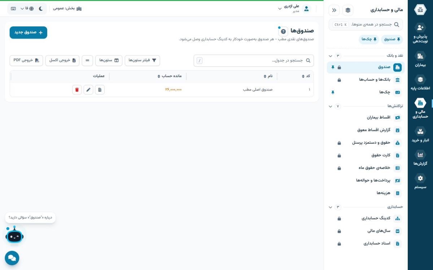Collapse the حسابداری section

coord(330,207)
